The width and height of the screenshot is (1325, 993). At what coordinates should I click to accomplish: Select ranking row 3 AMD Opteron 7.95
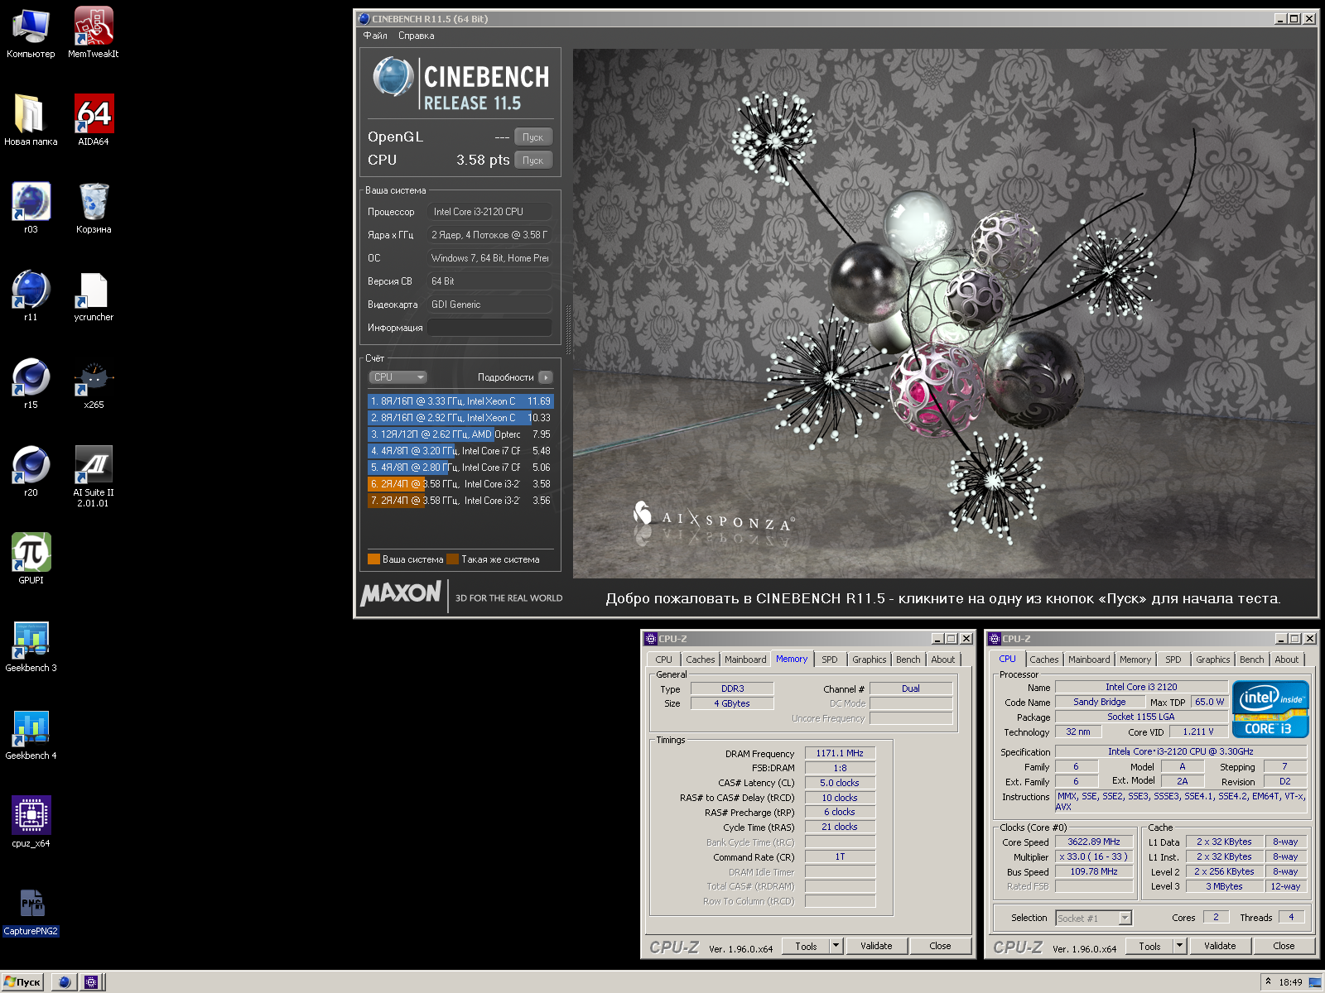coord(460,434)
